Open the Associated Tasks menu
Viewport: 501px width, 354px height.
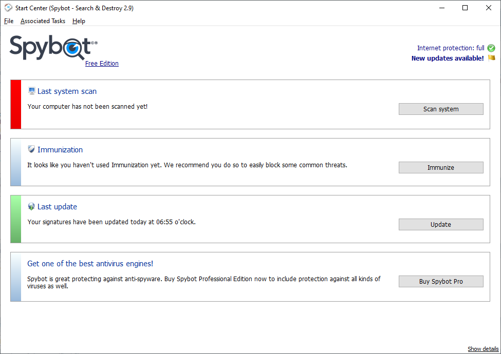click(x=43, y=21)
